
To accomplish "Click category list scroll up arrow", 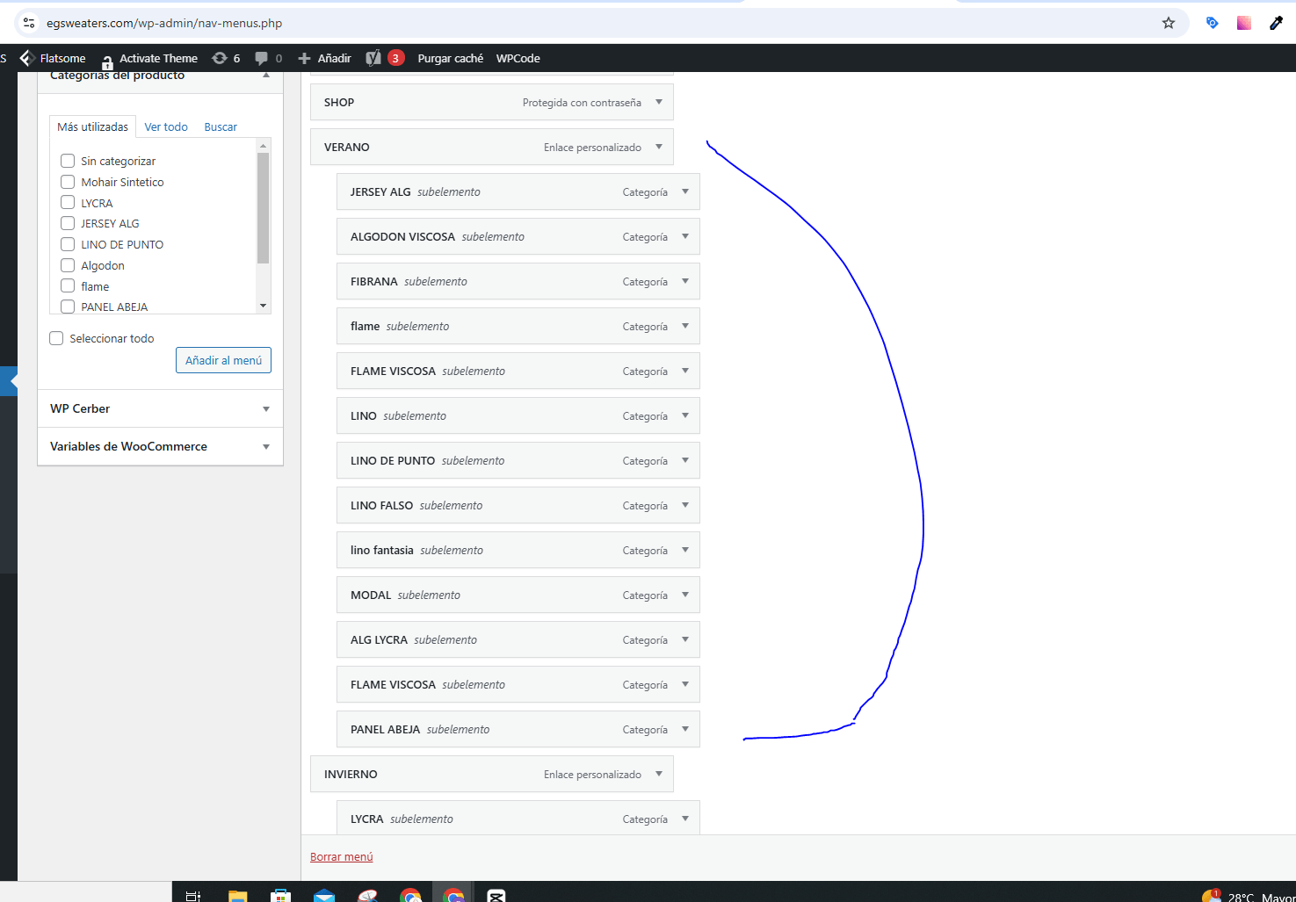I will [263, 146].
